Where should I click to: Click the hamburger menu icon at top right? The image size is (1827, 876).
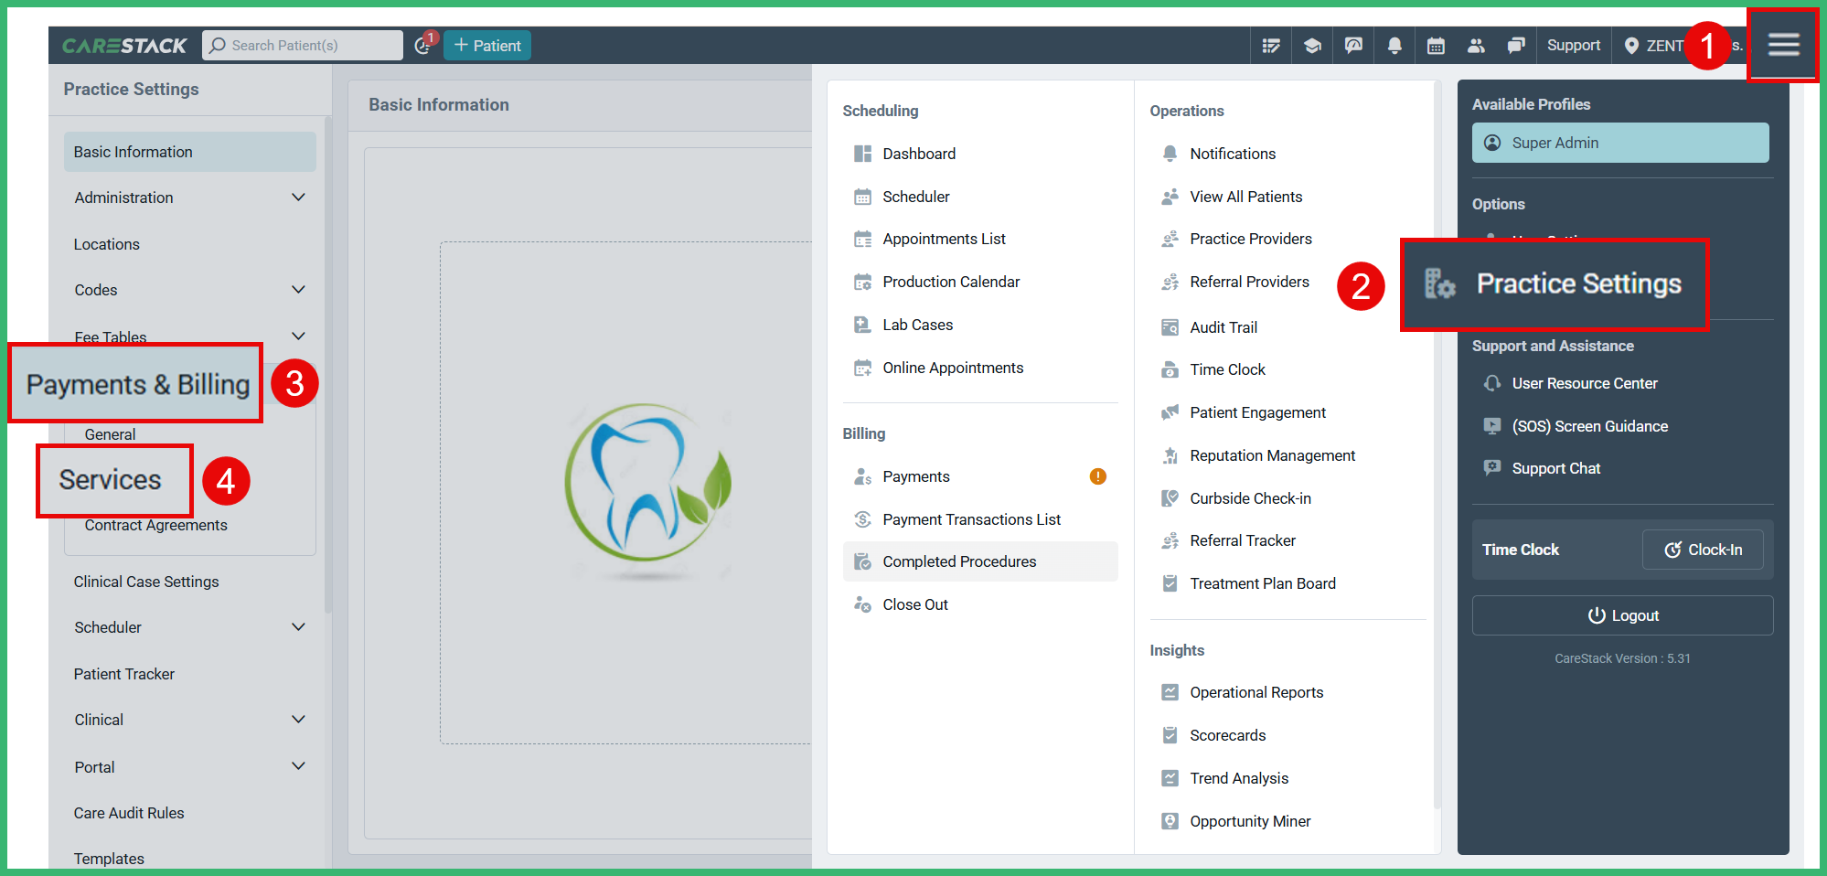pos(1783,45)
